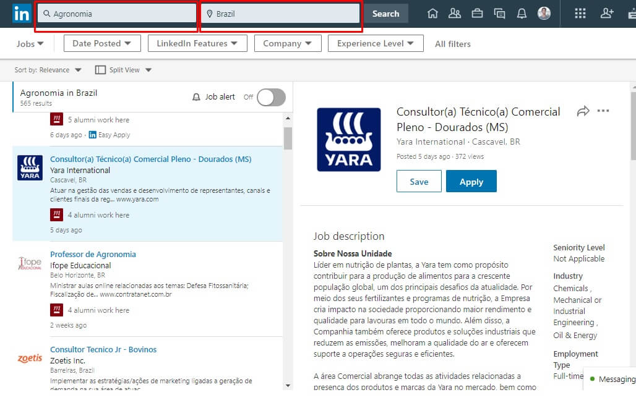The image size is (636, 403).
Task: Expand the Experience Level filter
Action: click(x=376, y=43)
